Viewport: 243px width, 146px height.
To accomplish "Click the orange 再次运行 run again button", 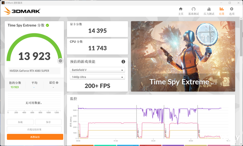I will tap(35, 137).
